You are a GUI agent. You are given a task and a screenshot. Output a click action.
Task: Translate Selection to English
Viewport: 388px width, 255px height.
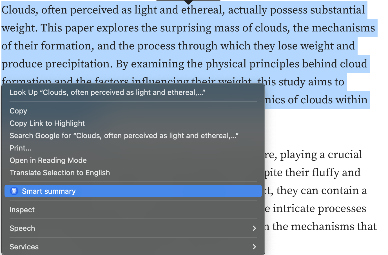[x=60, y=172]
